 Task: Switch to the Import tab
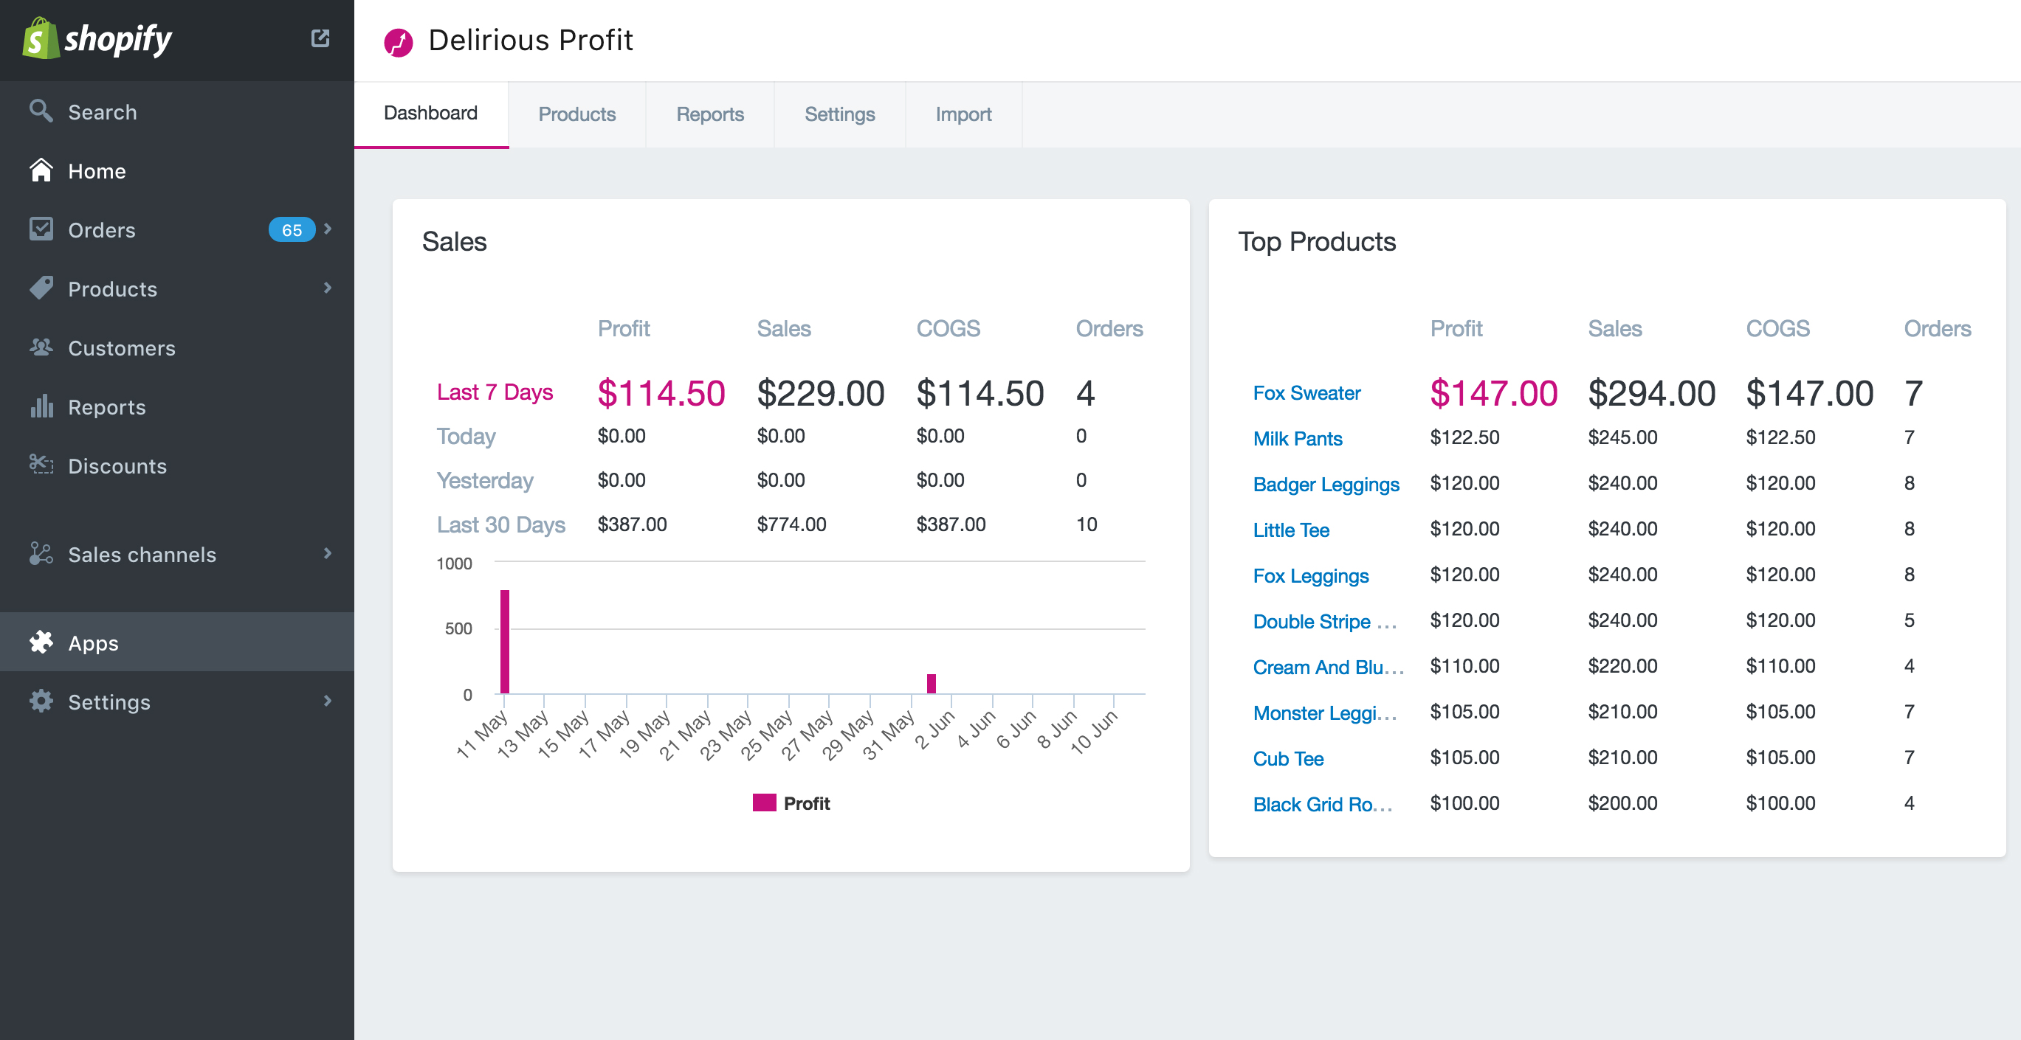(963, 114)
